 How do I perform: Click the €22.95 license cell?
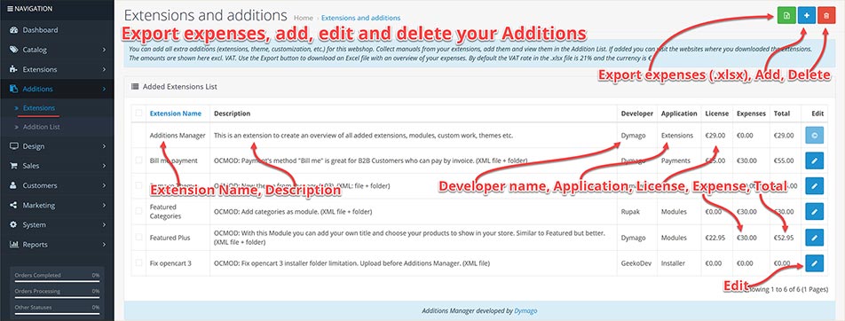pos(717,238)
